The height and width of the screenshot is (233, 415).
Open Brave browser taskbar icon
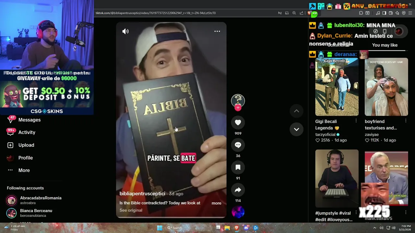pos(237,228)
